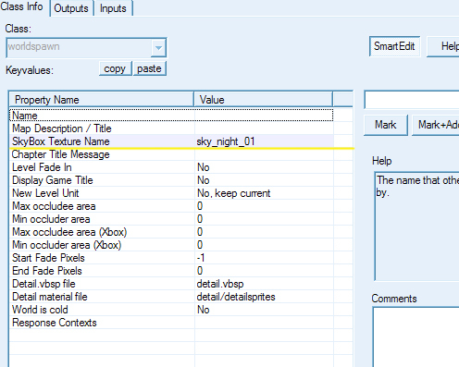Select the World is cold property

pos(171,310)
